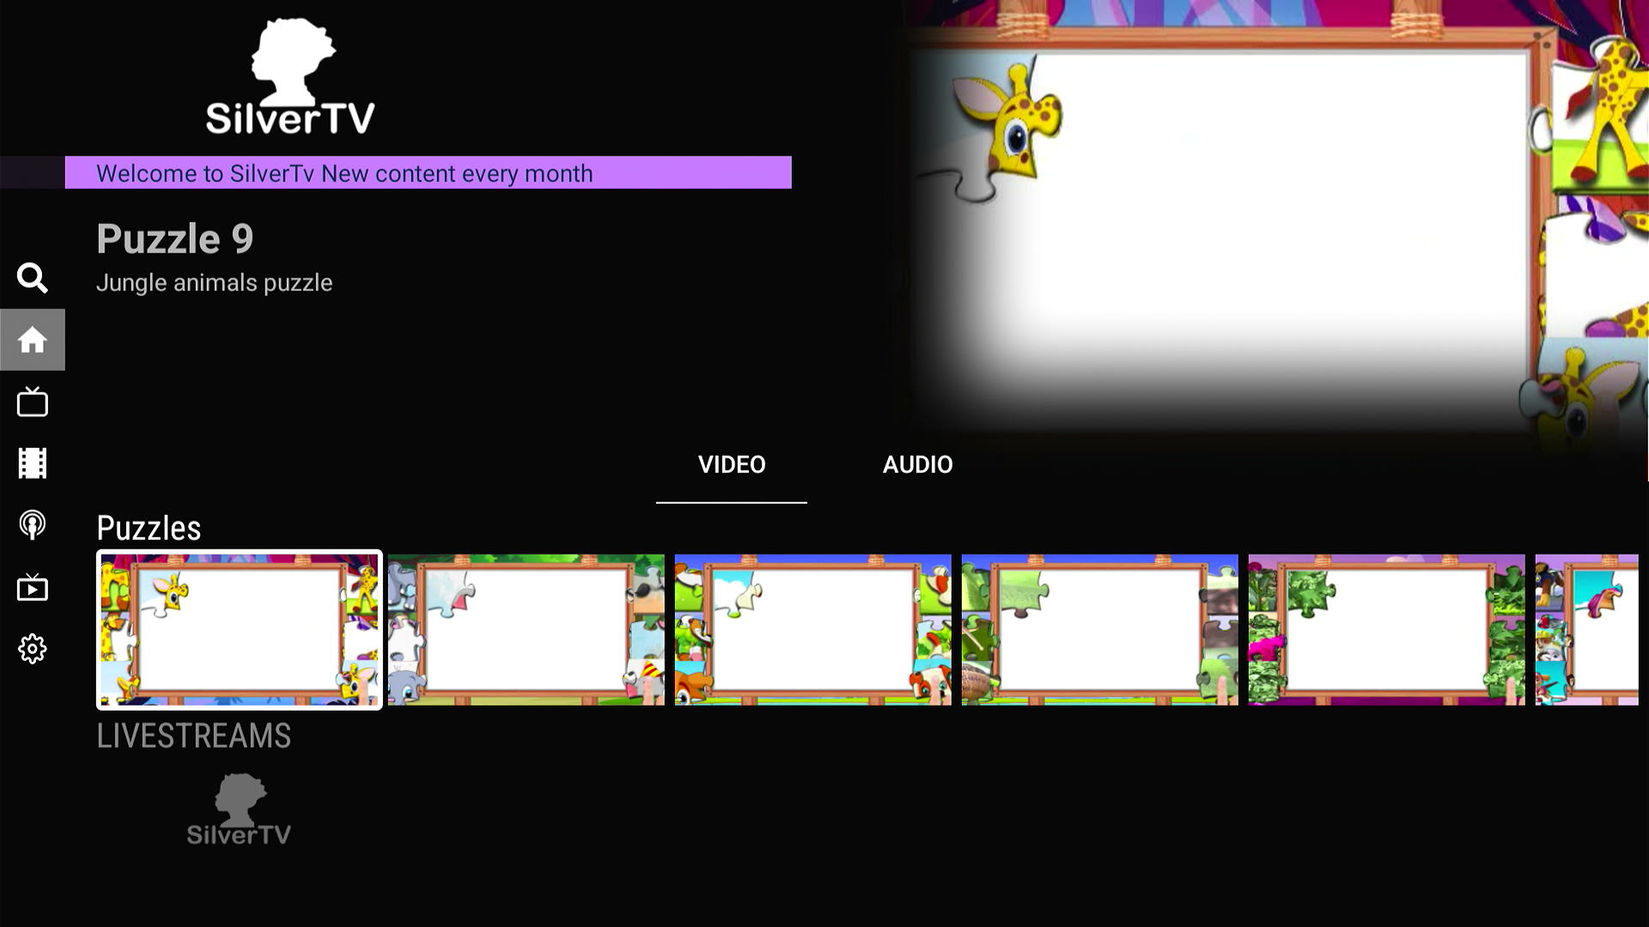Open the third puzzle thumbnail with fox

click(x=812, y=630)
